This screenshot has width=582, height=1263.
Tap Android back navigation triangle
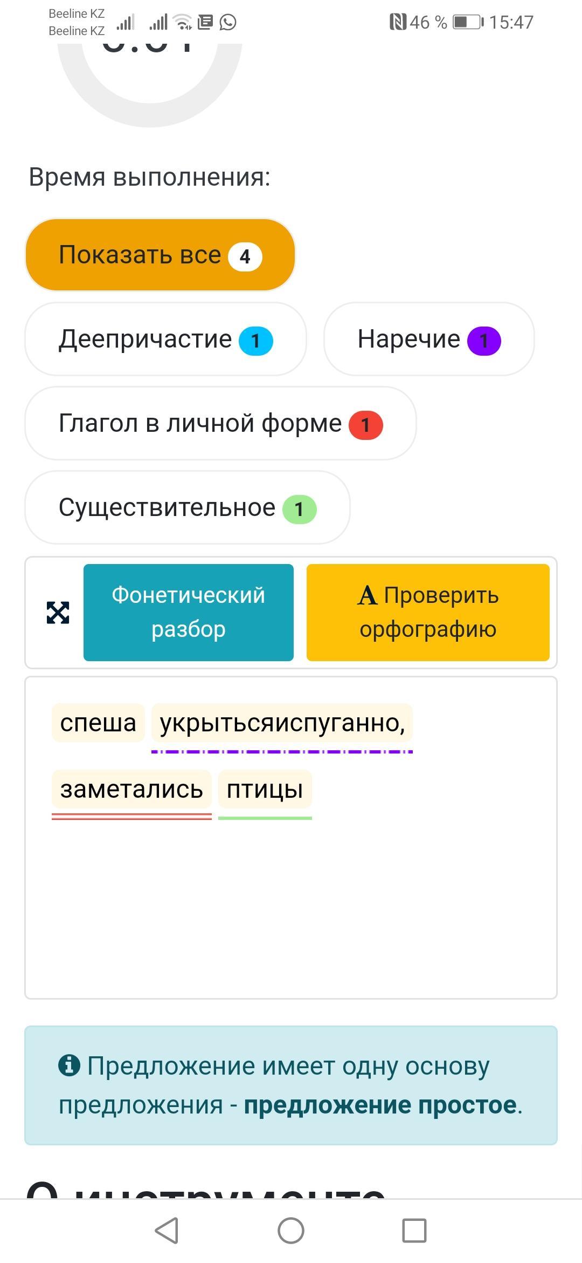tap(167, 1231)
